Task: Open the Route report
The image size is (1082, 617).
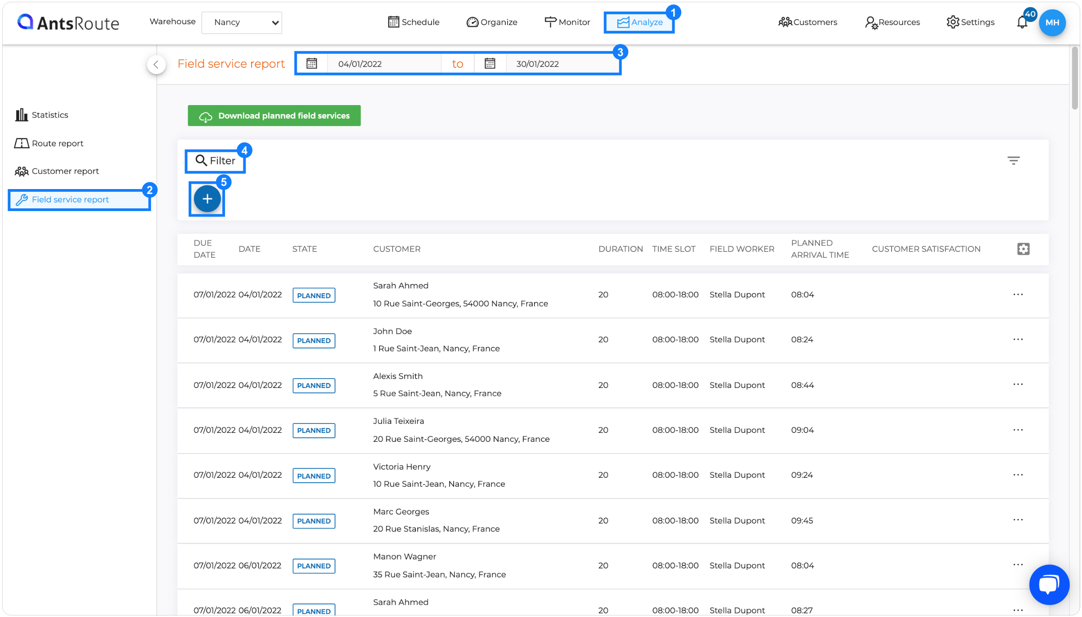Action: tap(49, 143)
